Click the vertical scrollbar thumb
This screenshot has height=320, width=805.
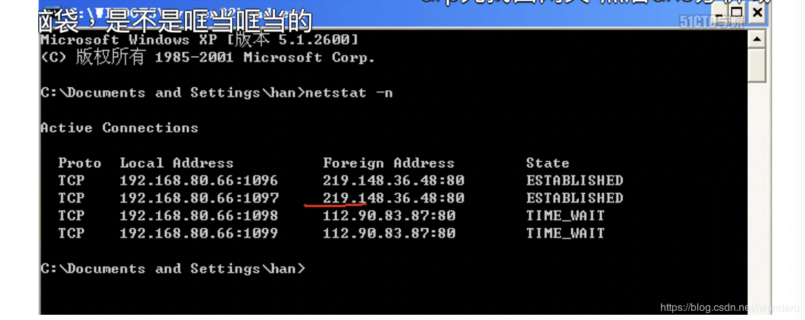[x=758, y=65]
